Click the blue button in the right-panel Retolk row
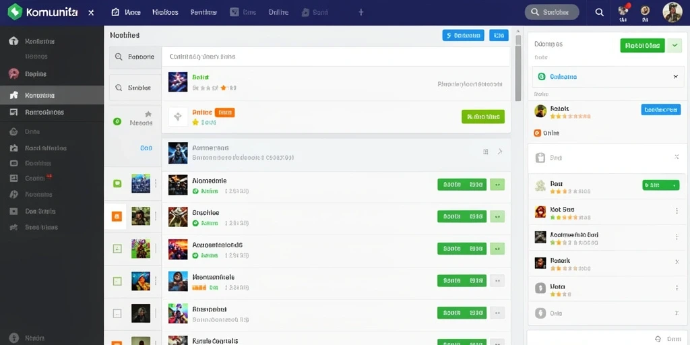Viewport: 690px width, 345px height. [661, 110]
